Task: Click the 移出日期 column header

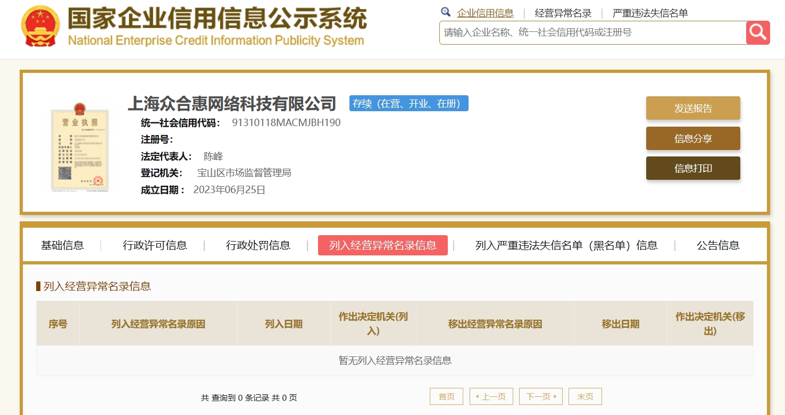Action: pyautogui.click(x=621, y=323)
